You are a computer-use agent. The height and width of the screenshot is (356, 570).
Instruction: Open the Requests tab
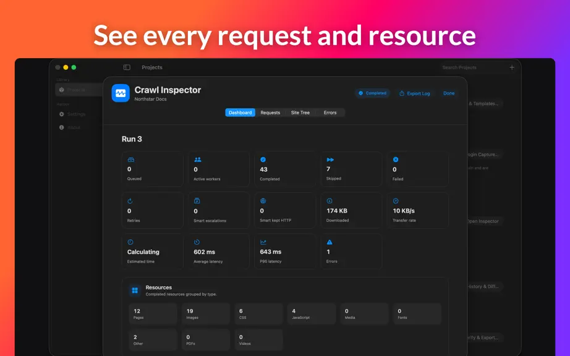(270, 112)
